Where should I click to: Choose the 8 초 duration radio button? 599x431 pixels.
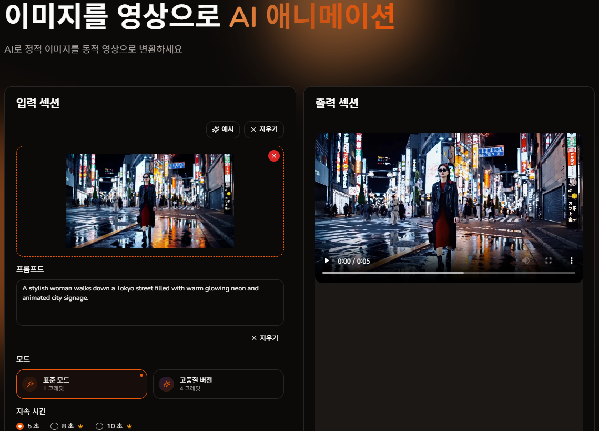coord(54,426)
